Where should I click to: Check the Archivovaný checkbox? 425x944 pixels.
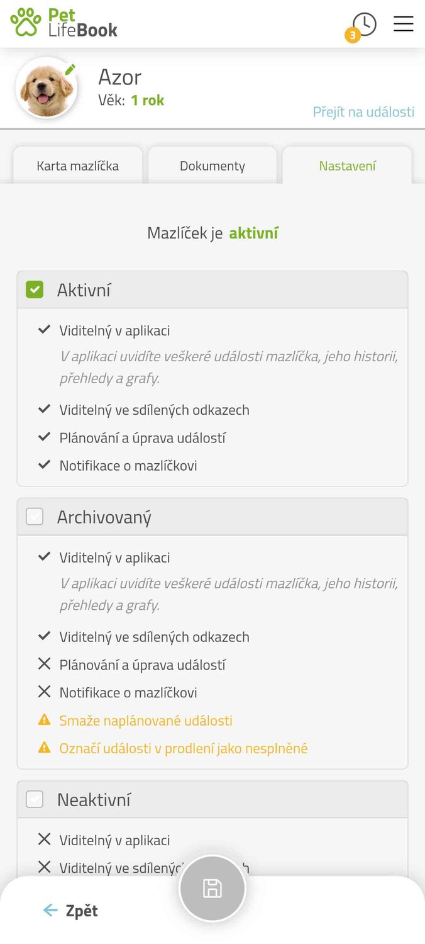tap(35, 517)
